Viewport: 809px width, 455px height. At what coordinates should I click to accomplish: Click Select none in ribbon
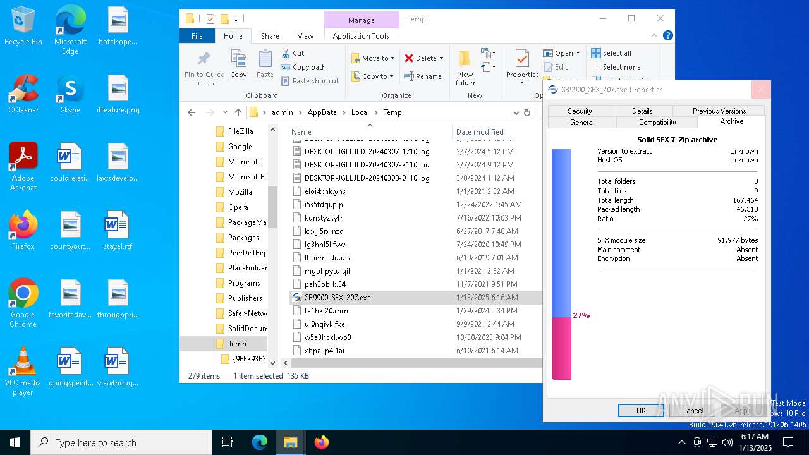tap(616, 67)
